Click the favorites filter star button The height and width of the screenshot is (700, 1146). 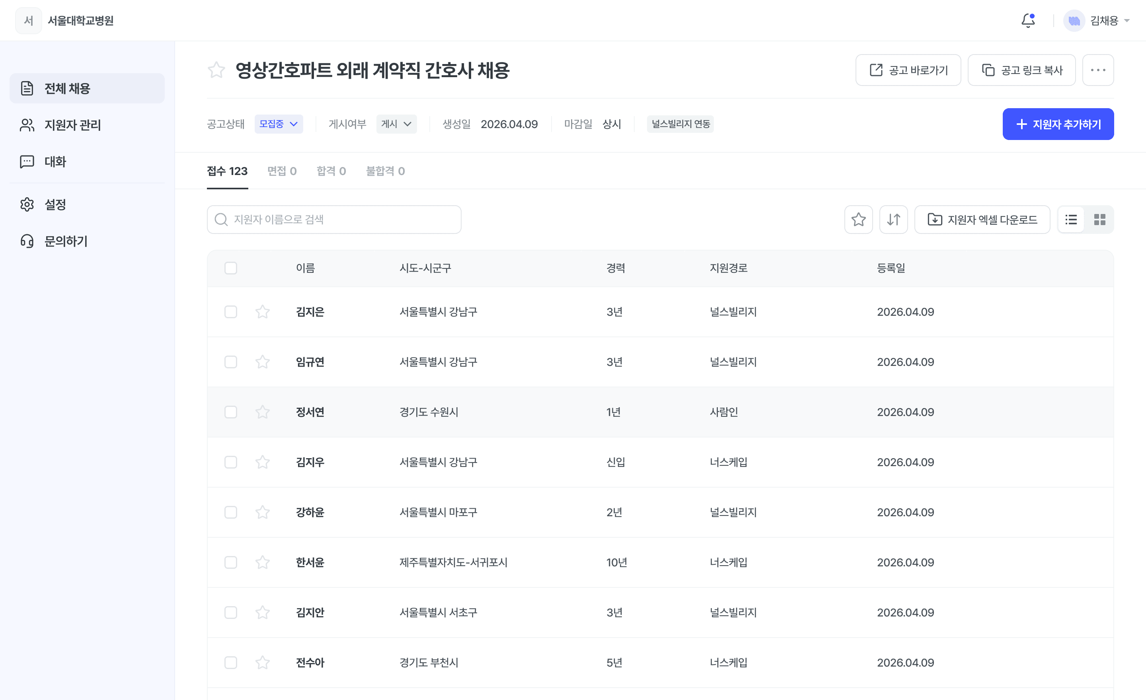pyautogui.click(x=858, y=220)
